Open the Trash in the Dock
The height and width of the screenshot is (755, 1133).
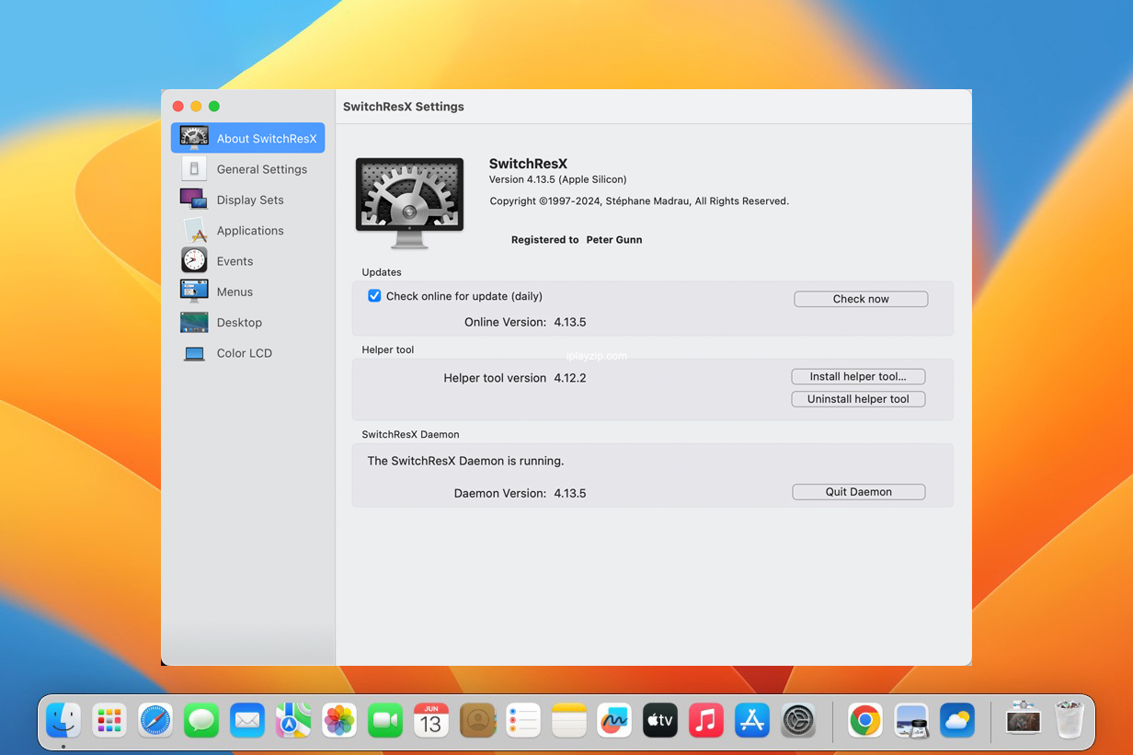pyautogui.click(x=1070, y=720)
